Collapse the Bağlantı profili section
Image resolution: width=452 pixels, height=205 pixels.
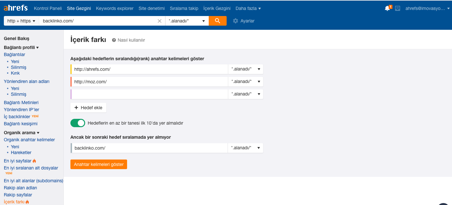pyautogui.click(x=21, y=47)
